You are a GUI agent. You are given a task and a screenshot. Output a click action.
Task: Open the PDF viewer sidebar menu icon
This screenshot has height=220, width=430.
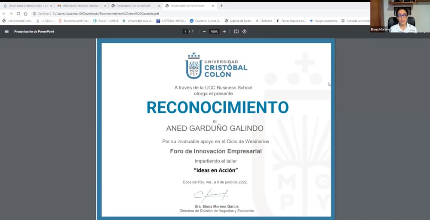6,31
